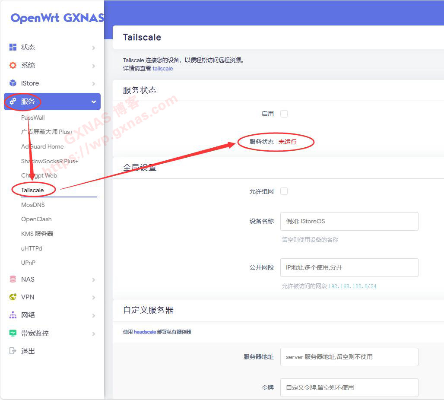Viewport: 444px width, 400px height.
Task: Open the OpenClash menu item
Action: (x=36, y=219)
